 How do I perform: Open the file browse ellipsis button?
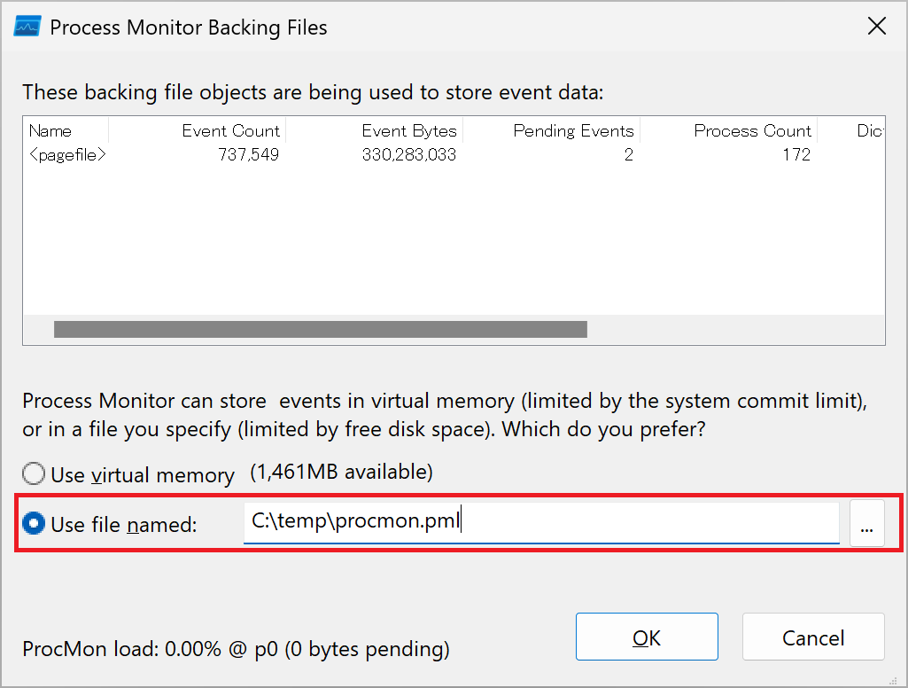coord(867,523)
